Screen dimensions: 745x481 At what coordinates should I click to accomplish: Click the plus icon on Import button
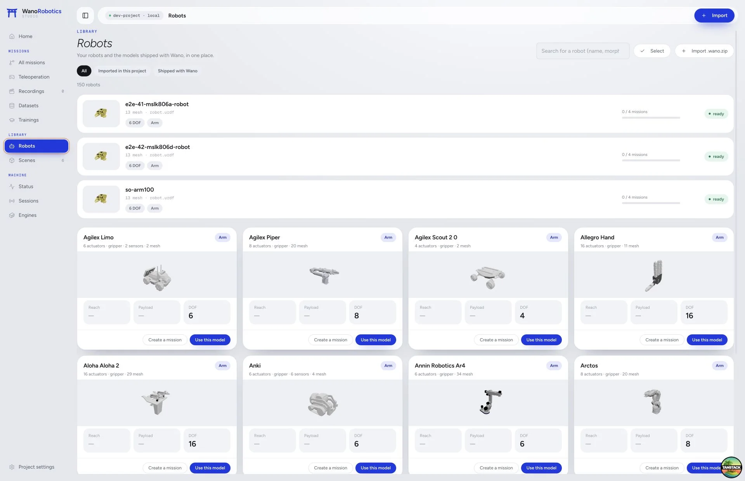[x=703, y=16]
